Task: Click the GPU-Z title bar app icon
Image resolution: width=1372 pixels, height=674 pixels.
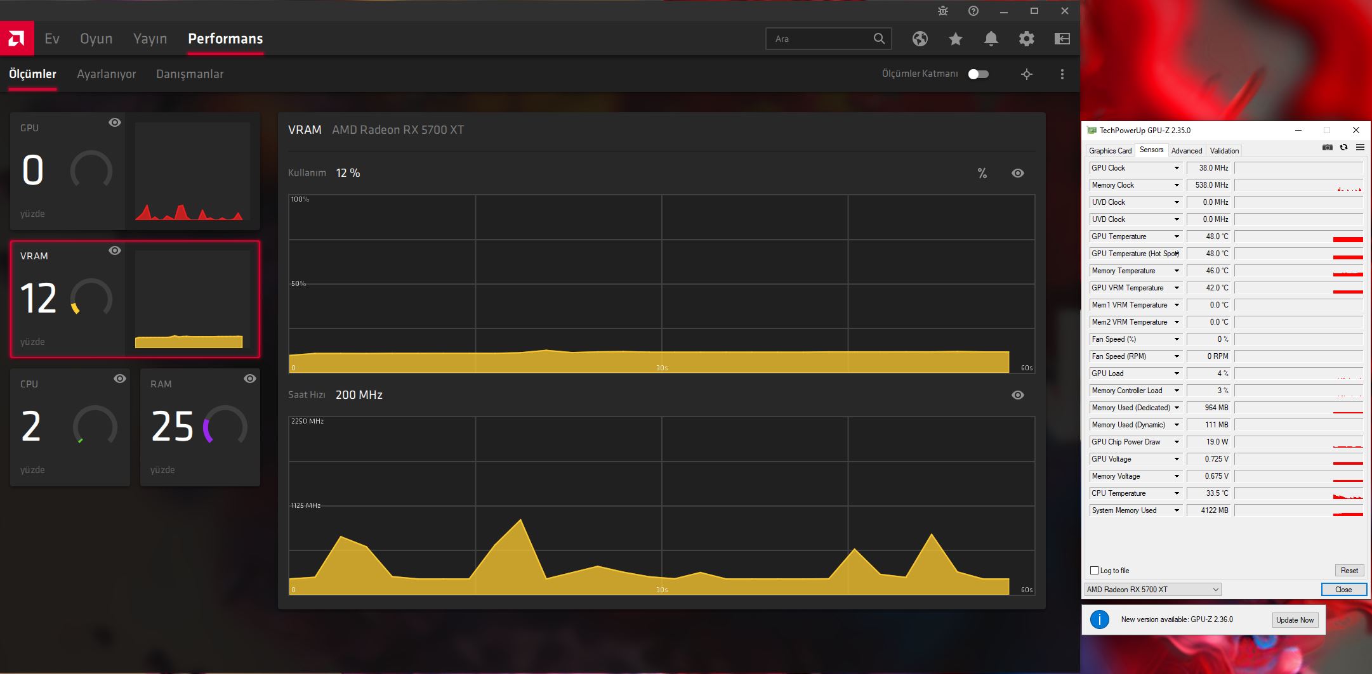Action: coord(1092,130)
